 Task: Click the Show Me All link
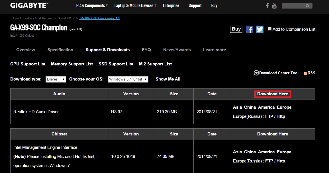pos(168,79)
